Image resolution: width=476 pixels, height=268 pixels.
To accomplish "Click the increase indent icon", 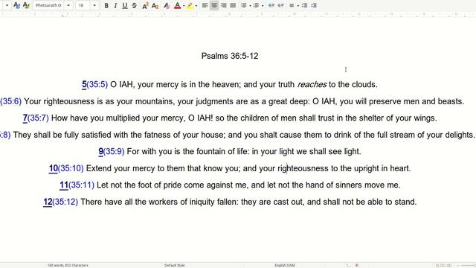I will click(271, 5).
